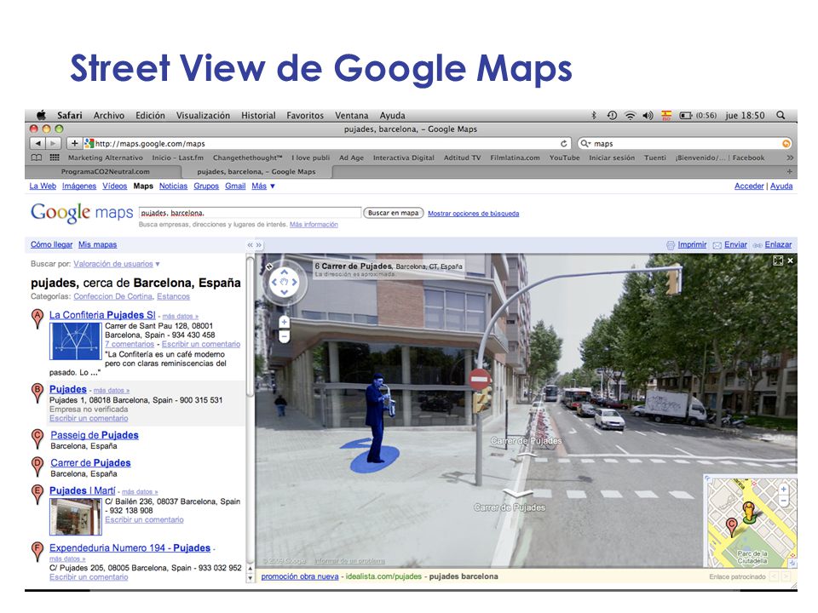Open the Cómo llegar link
Viewport: 818px width, 613px height.
click(x=51, y=244)
